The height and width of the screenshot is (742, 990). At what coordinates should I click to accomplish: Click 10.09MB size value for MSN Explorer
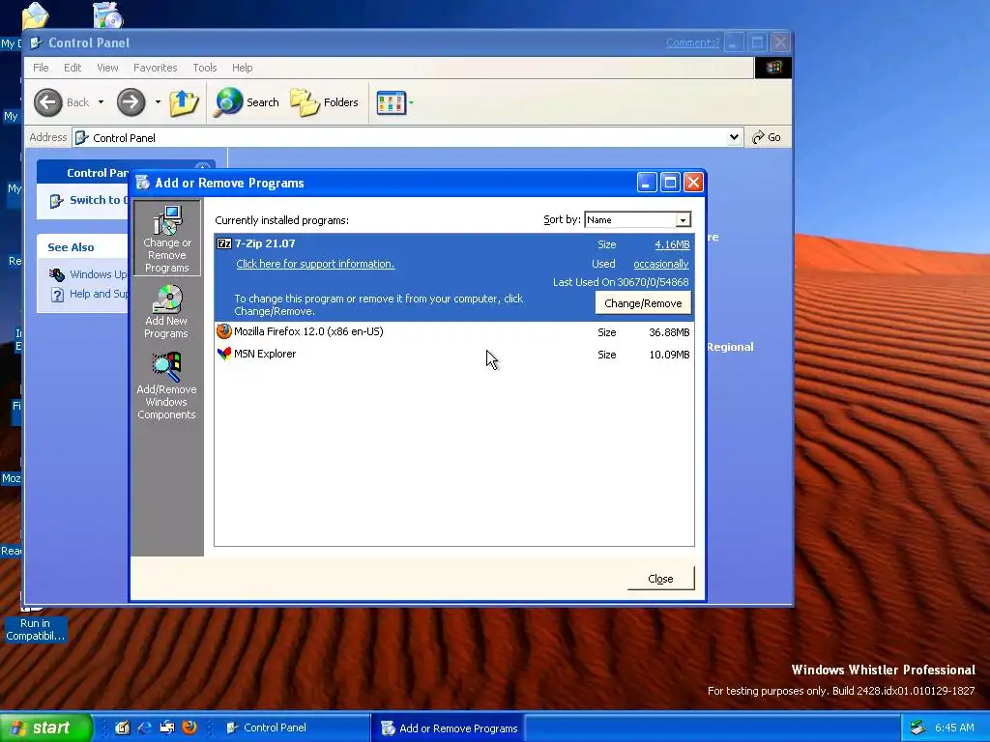pyautogui.click(x=669, y=355)
